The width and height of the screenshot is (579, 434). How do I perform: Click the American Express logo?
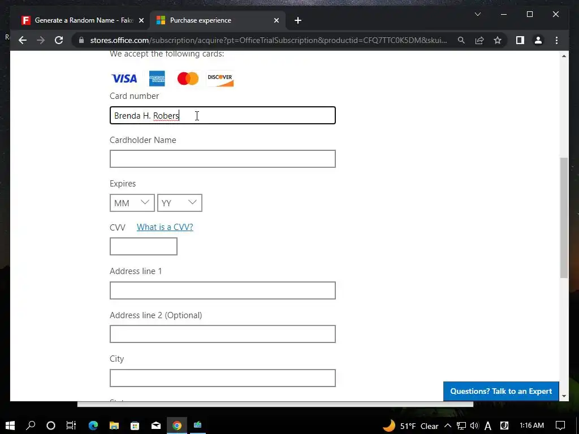pyautogui.click(x=157, y=79)
